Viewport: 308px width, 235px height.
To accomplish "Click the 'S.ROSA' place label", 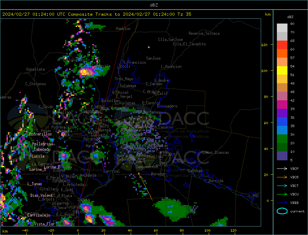I will (x=179, y=161).
